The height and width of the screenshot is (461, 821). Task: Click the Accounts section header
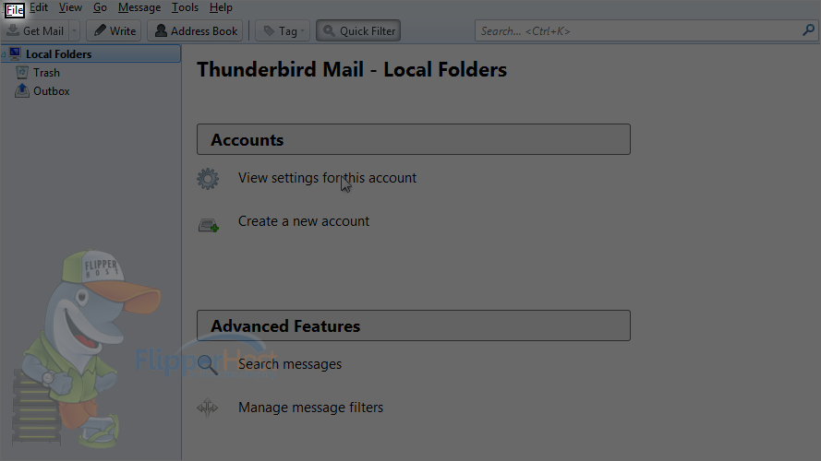pos(414,139)
